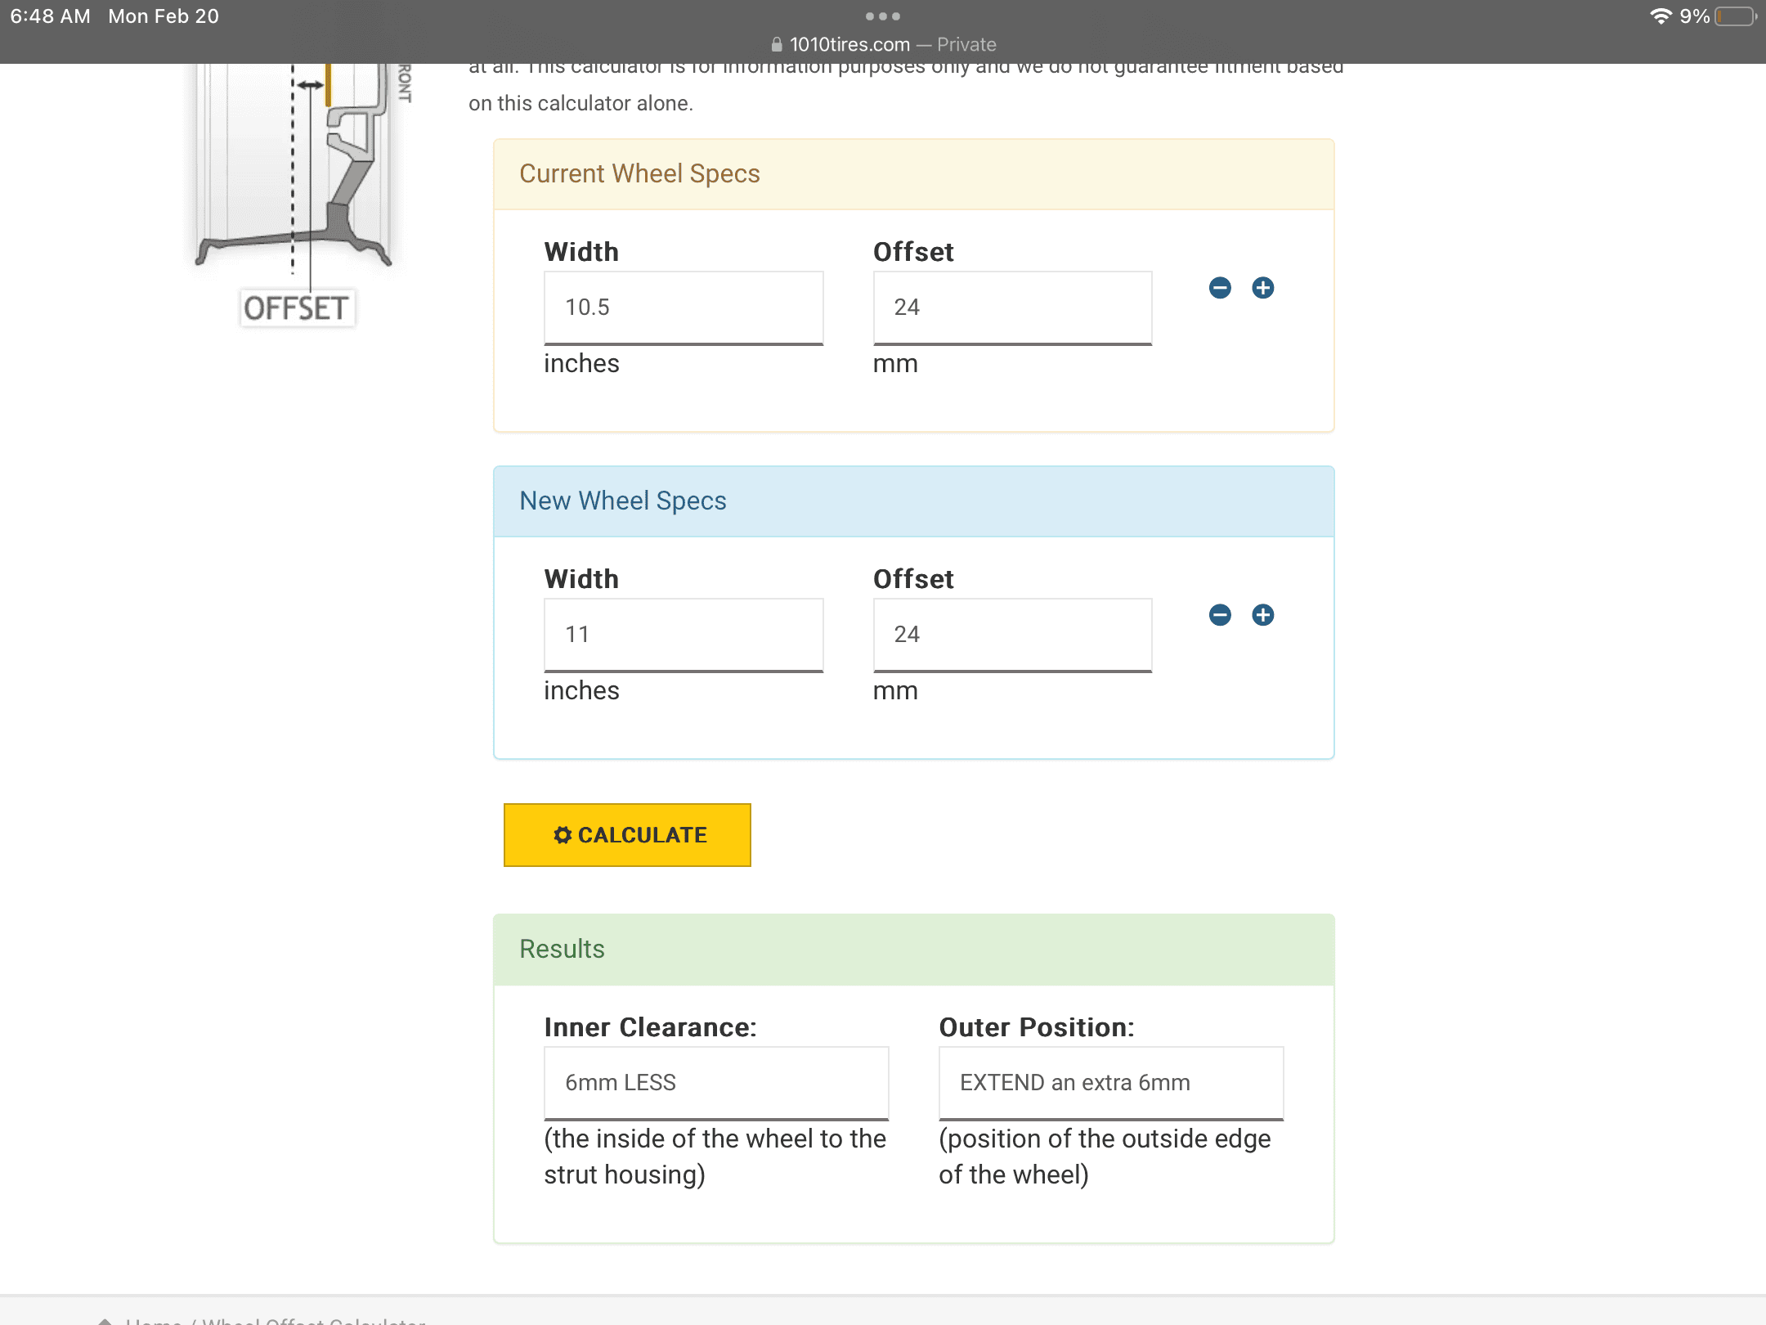Screen dimensions: 1766x1325
Task: Tap the lock icon next to 1010tires.com
Action: (x=776, y=45)
